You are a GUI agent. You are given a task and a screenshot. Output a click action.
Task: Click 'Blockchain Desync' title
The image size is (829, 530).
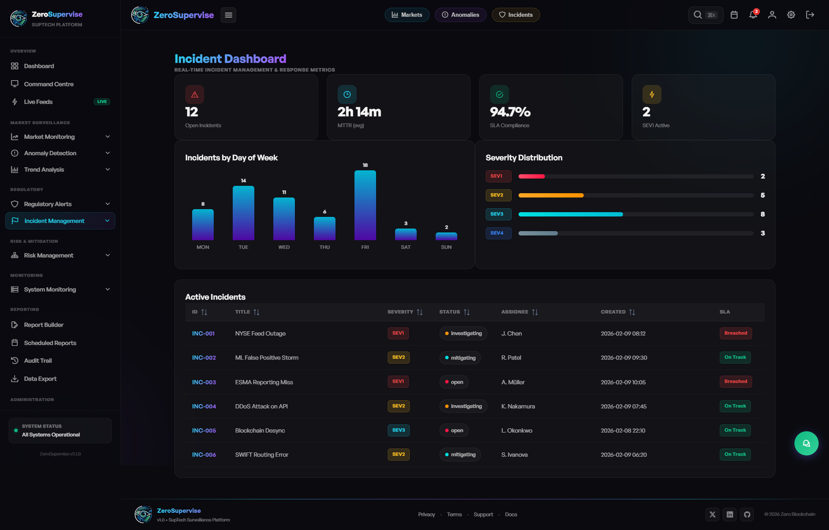point(260,431)
